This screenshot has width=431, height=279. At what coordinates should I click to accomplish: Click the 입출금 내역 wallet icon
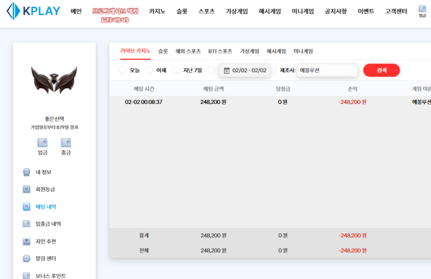click(26, 224)
